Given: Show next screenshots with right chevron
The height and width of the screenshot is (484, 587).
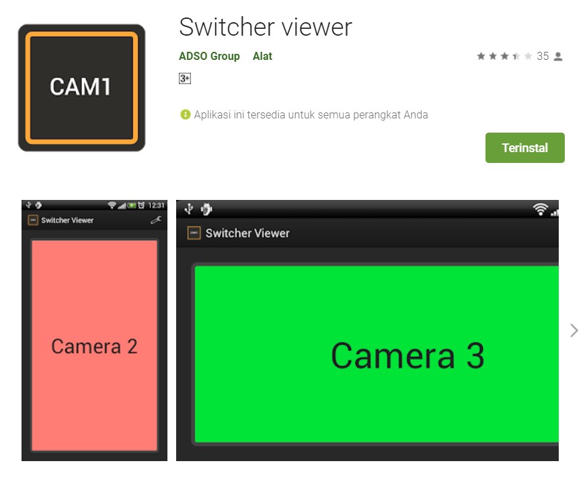Looking at the screenshot, I should 574,331.
